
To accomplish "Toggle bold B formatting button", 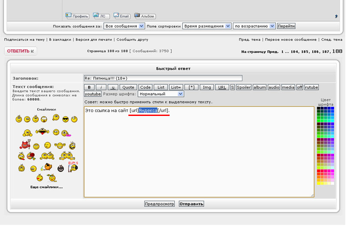I will (89, 87).
